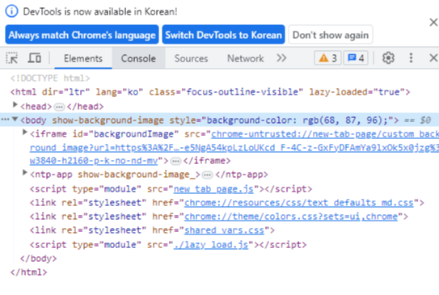Viewport: 439px width, 295px height.
Task: Click the ellipsis badge inside iframe tag
Action: pyautogui.click(x=175, y=161)
